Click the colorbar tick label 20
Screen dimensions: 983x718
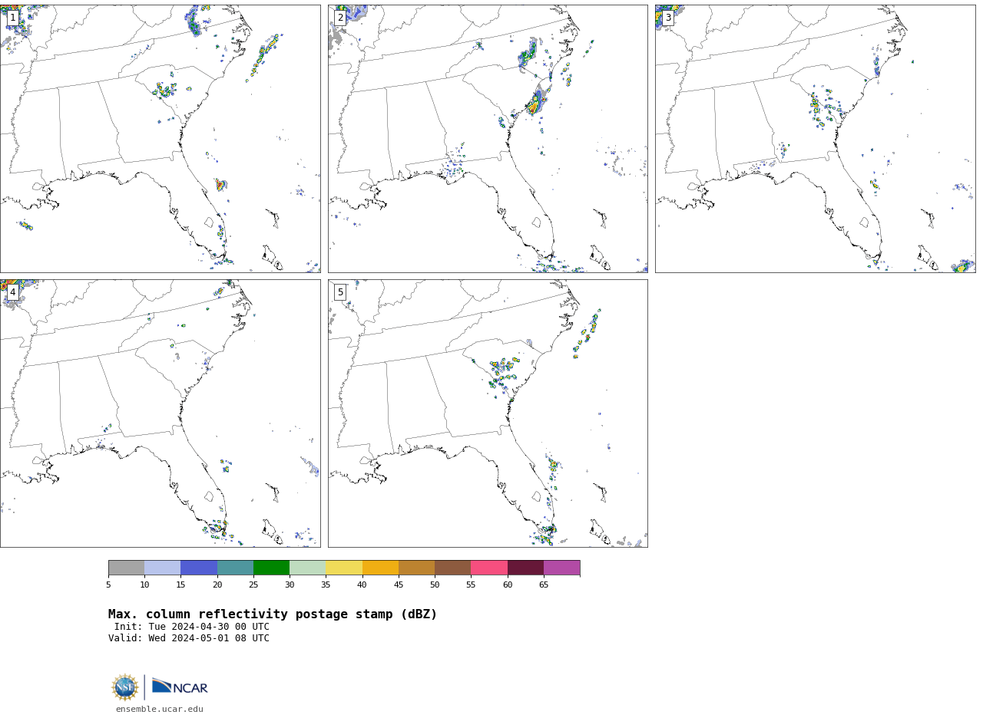[217, 585]
